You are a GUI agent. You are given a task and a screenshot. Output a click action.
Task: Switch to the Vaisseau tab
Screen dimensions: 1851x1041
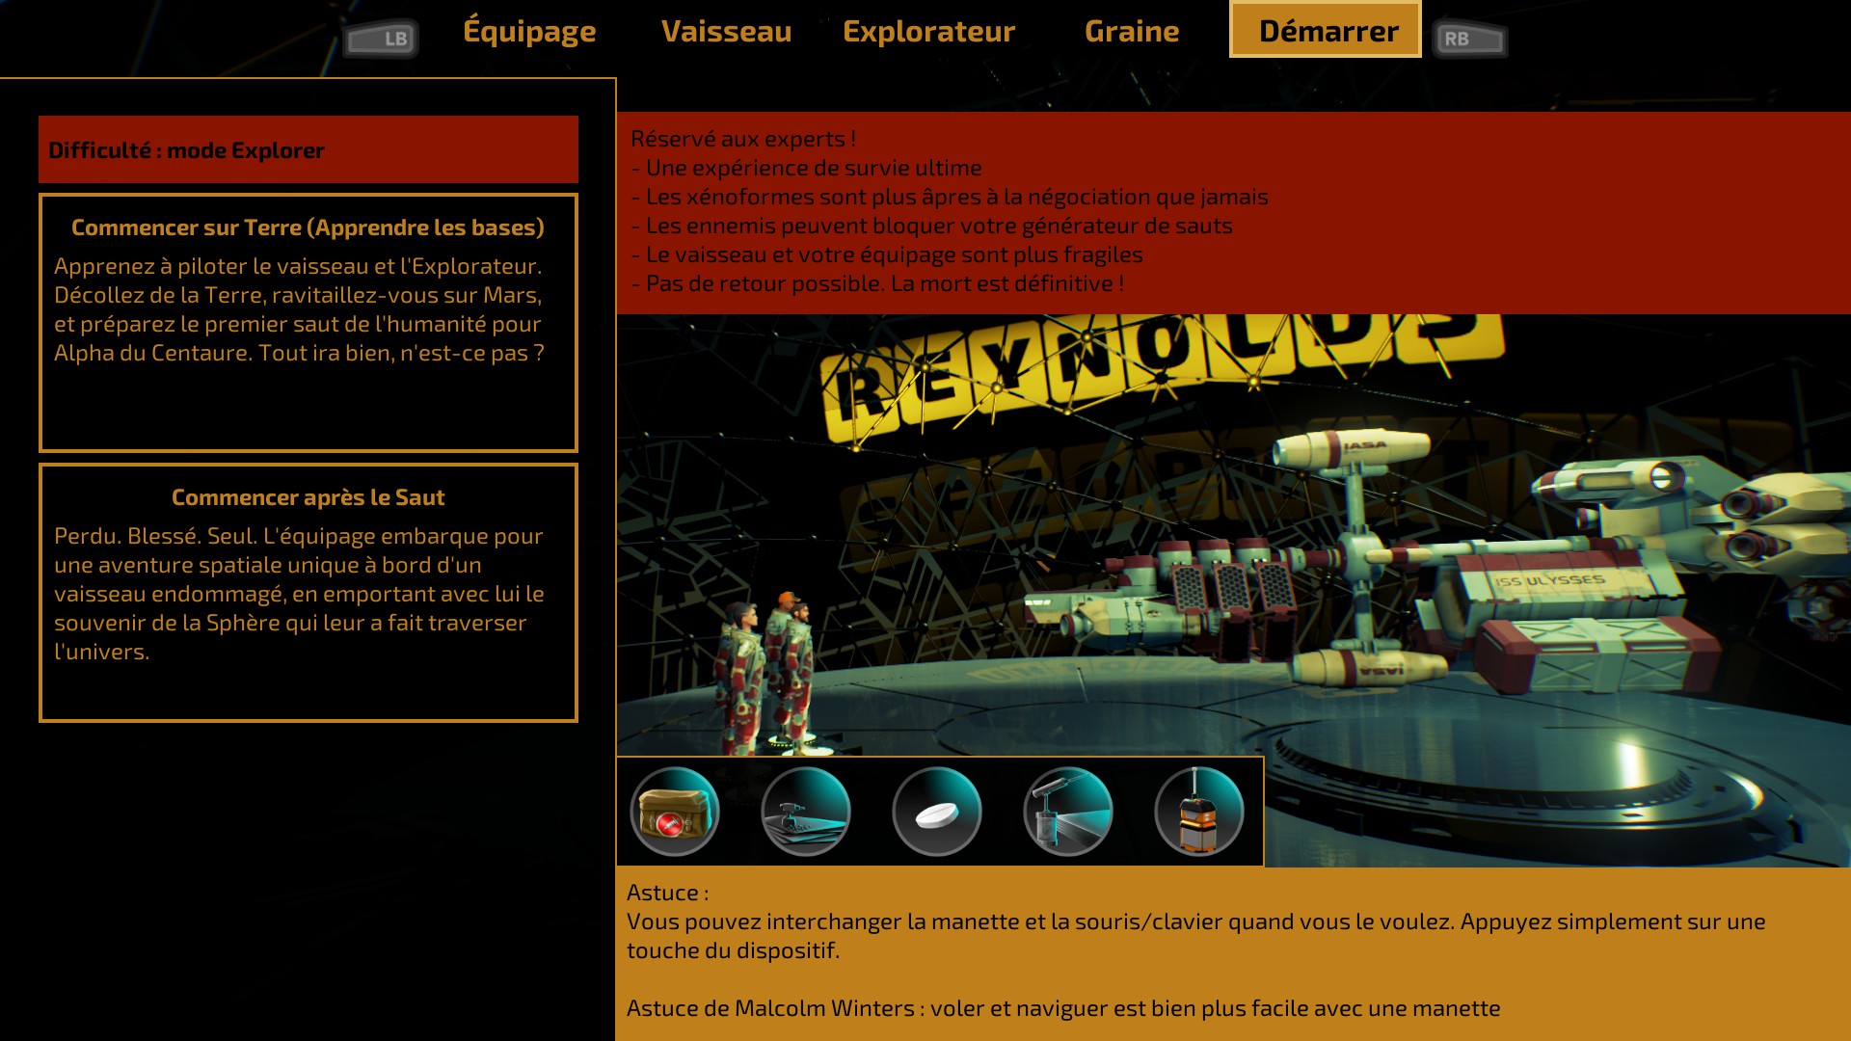(726, 31)
